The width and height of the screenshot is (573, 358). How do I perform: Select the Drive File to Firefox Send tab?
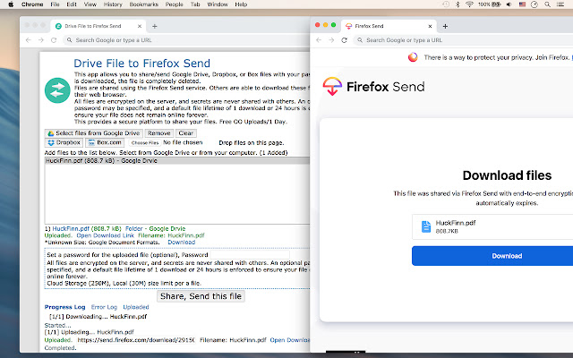point(98,26)
